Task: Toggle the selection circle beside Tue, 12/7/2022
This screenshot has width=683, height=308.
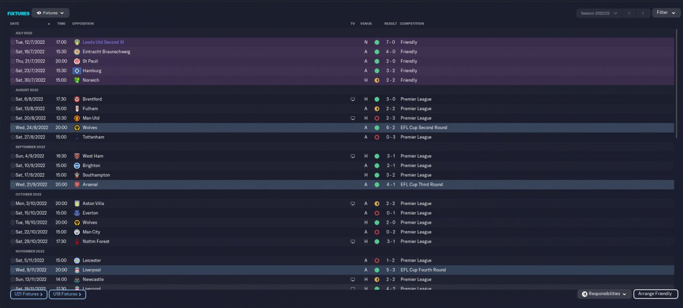Action: click(x=13, y=42)
